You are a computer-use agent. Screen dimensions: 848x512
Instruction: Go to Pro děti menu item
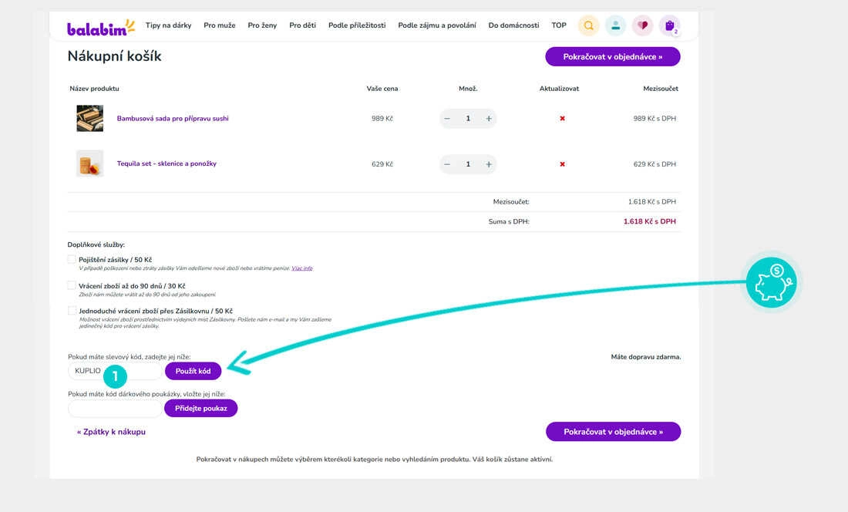tap(302, 25)
